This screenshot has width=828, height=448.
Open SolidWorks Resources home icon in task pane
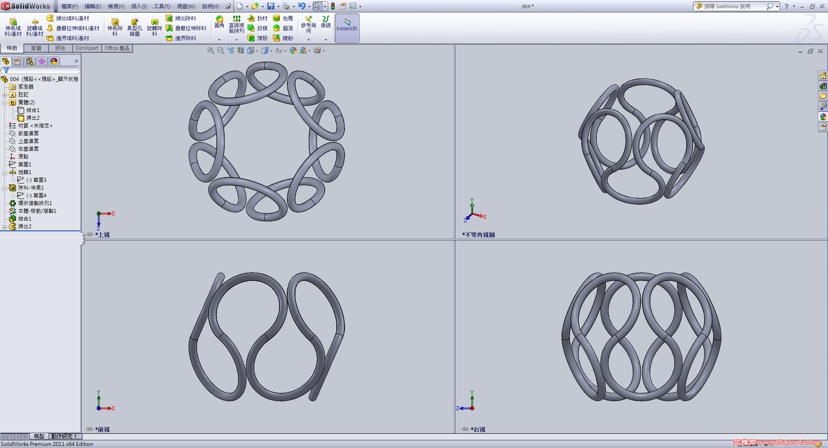(x=823, y=75)
